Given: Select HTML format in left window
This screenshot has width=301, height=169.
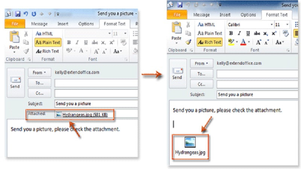Looking at the screenshot, I should click(x=44, y=34).
